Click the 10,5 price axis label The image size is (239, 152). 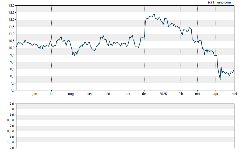(x=11, y=41)
